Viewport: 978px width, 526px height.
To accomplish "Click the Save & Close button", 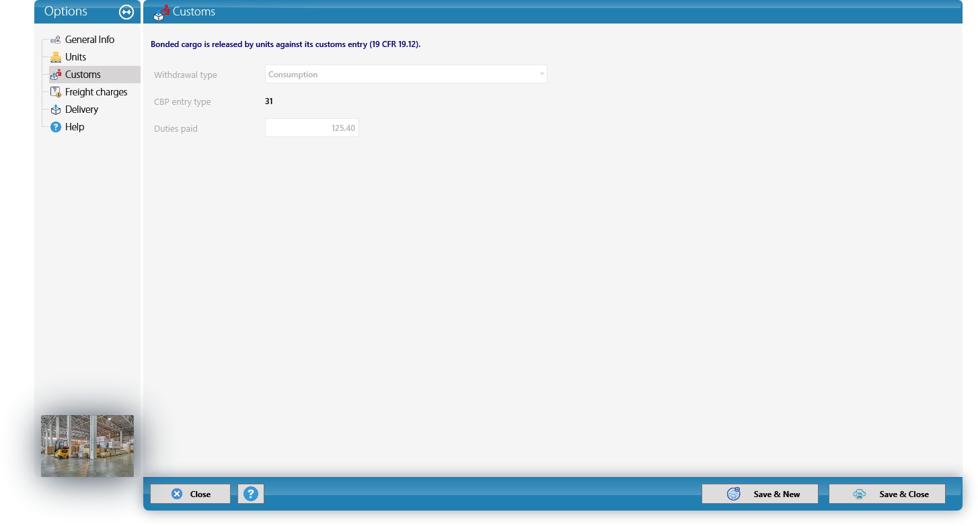I will [887, 494].
